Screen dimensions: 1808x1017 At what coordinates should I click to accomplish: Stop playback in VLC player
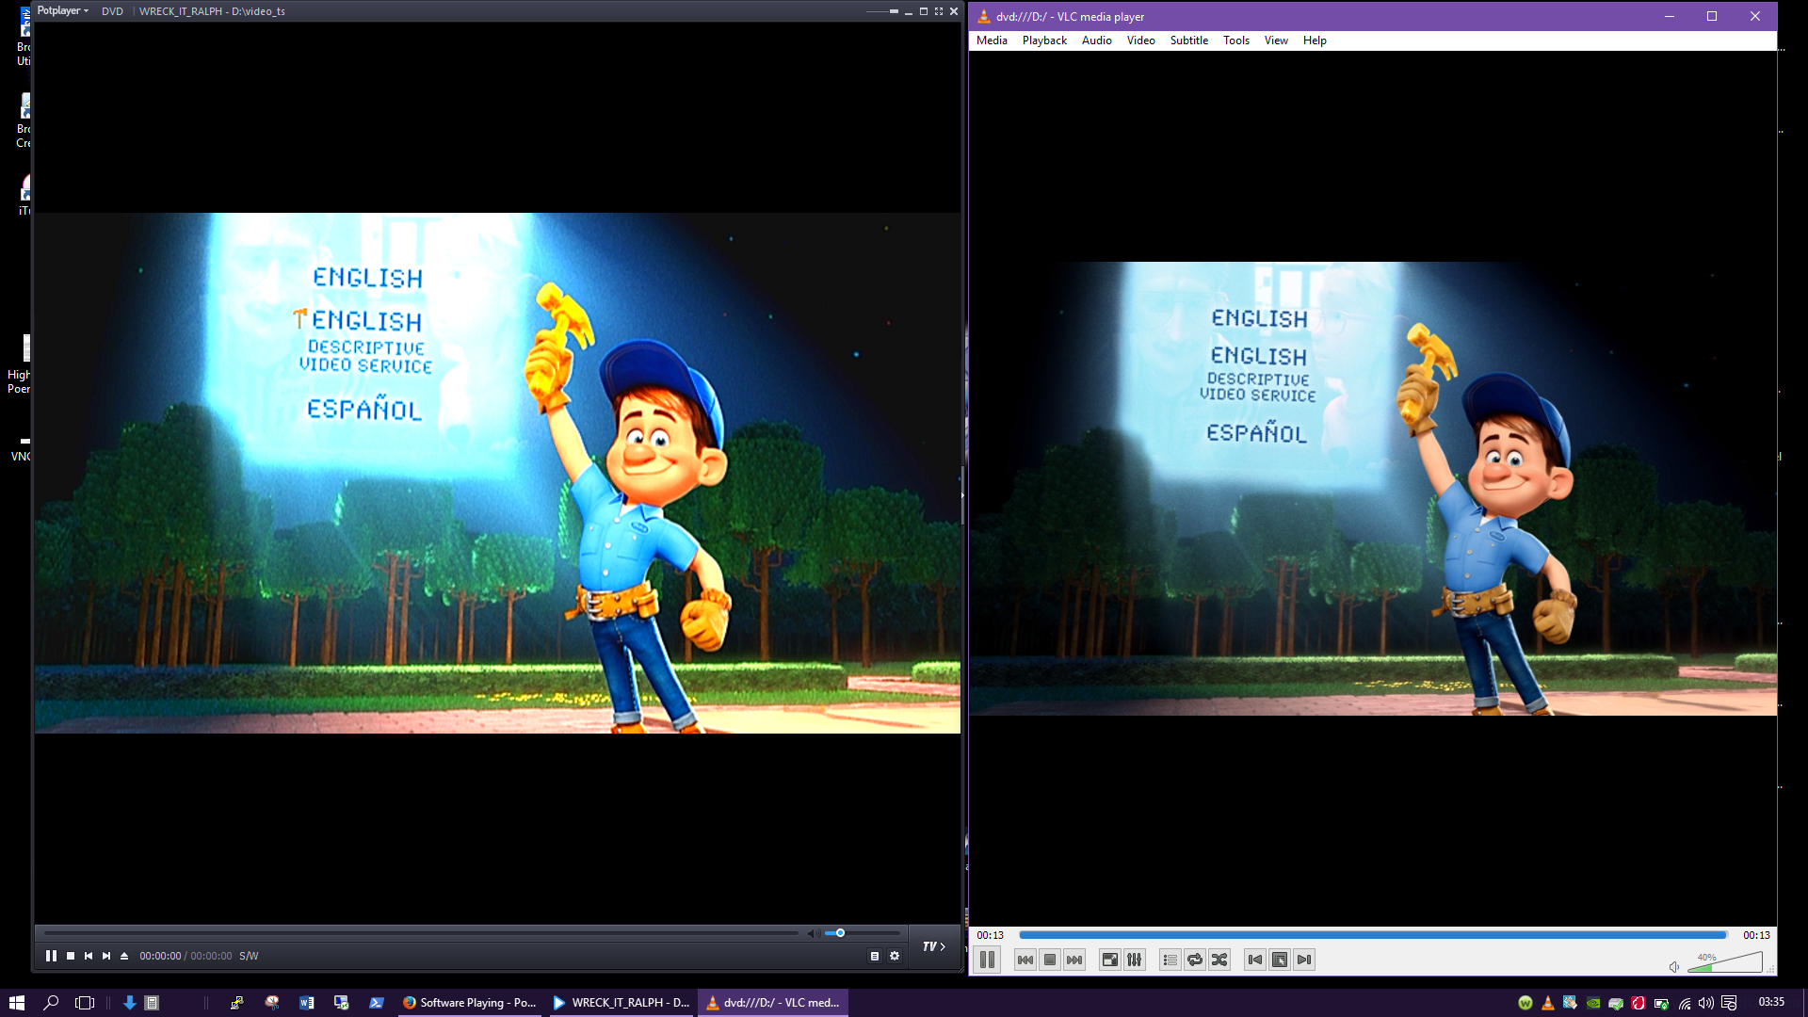coord(1050,960)
